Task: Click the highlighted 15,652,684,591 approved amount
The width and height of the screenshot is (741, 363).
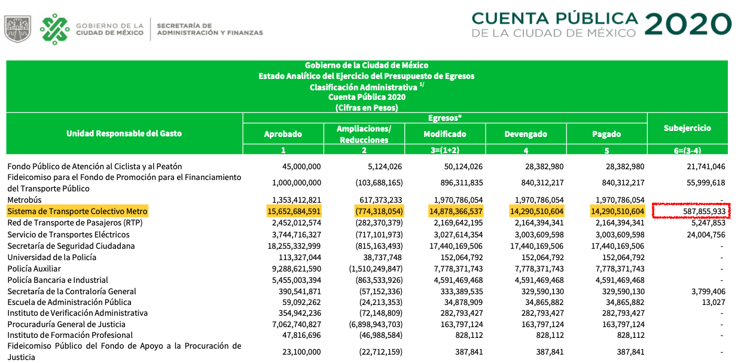Action: 294,211
